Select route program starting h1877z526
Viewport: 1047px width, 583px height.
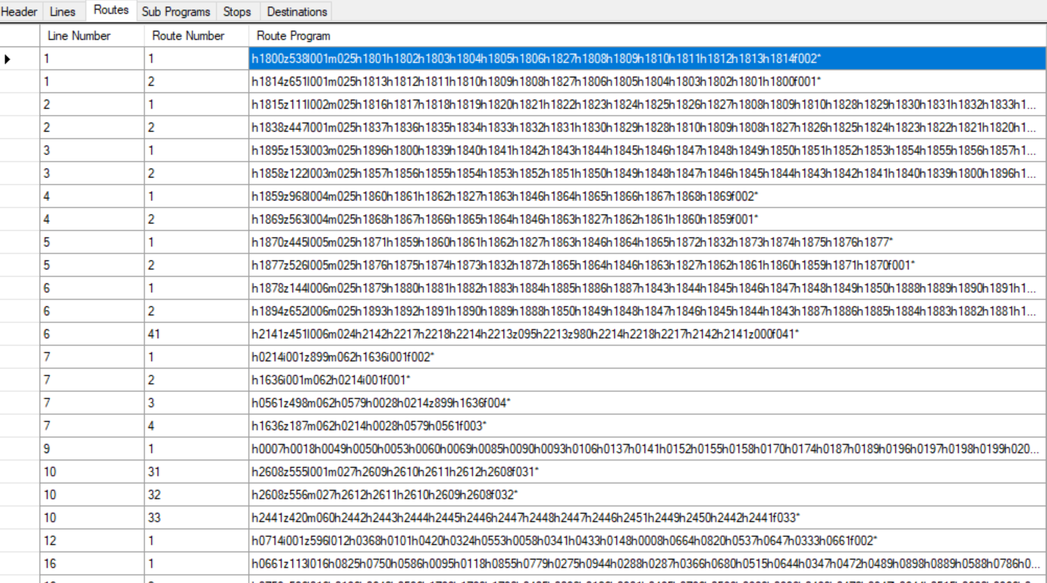(x=648, y=265)
